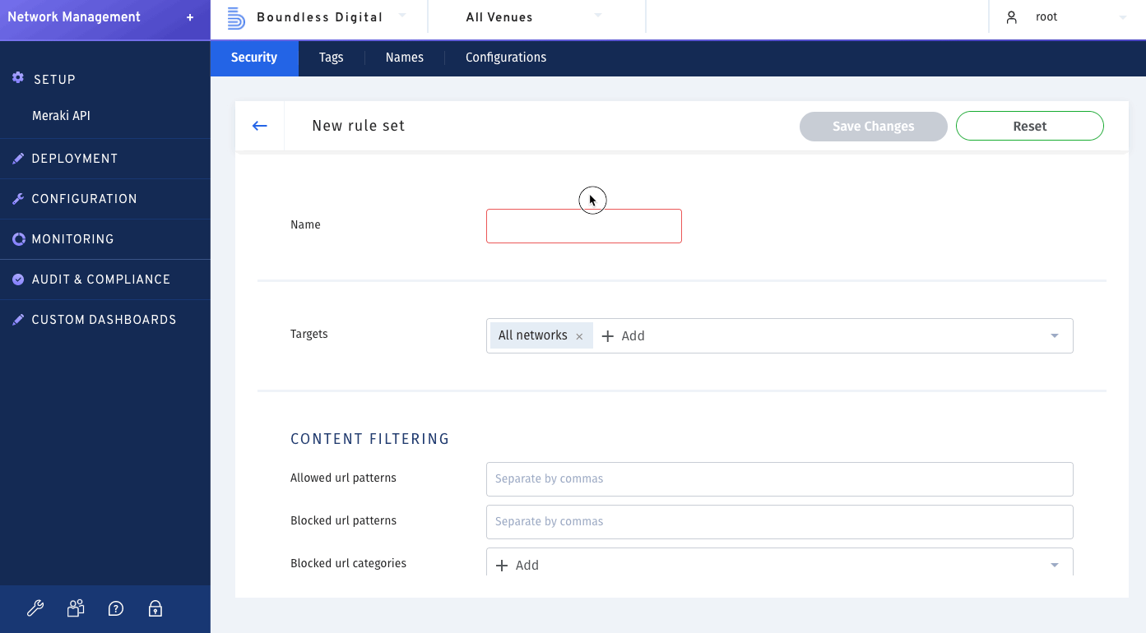This screenshot has width=1146, height=633.
Task: Click the ring icon beside MONITORING
Action: coord(18,239)
